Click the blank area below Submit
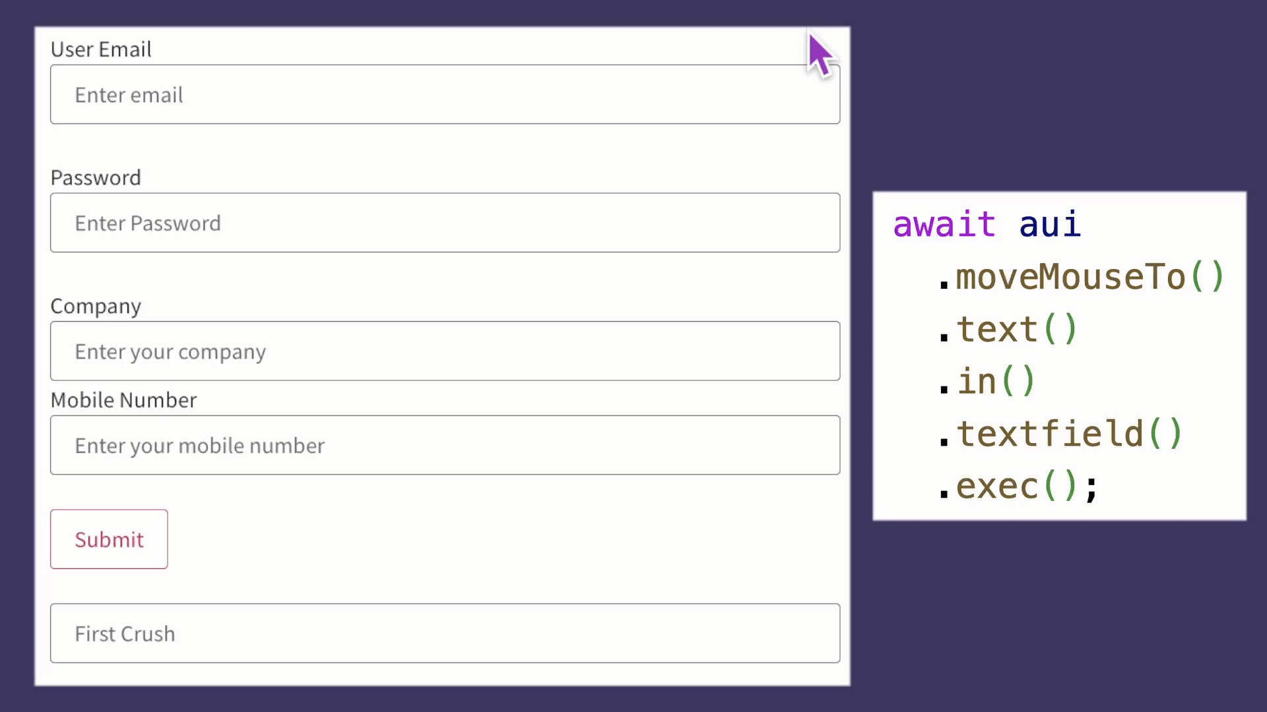 point(462,574)
